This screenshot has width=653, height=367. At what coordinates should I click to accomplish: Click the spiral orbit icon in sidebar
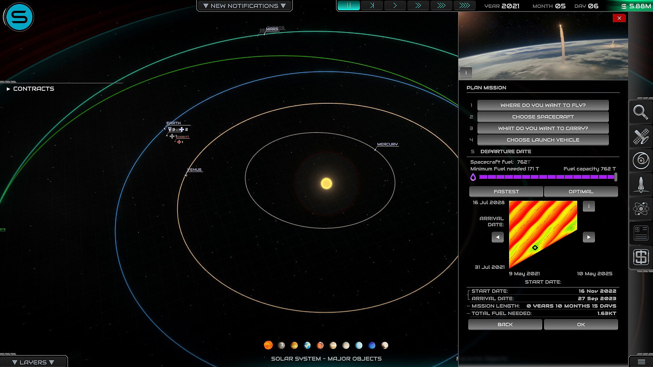(641, 160)
